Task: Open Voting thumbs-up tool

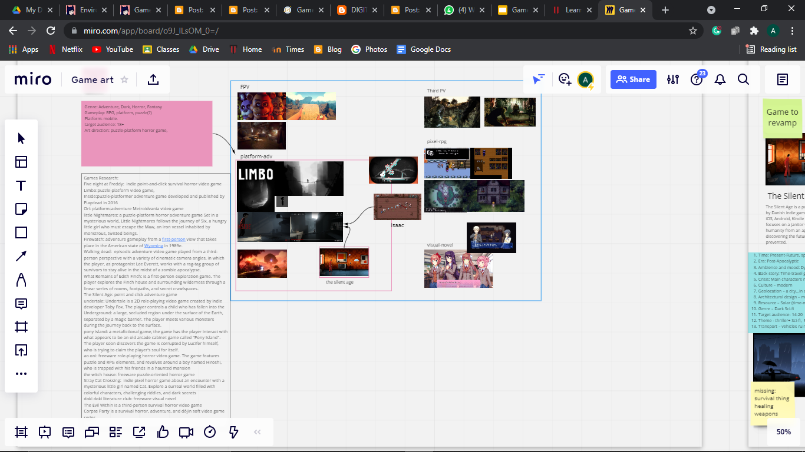Action: 163,432
